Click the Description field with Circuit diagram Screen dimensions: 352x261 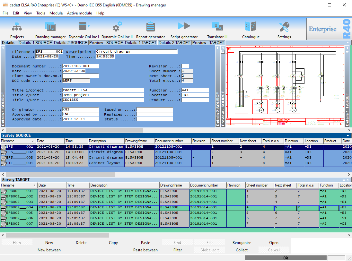tap(137, 52)
